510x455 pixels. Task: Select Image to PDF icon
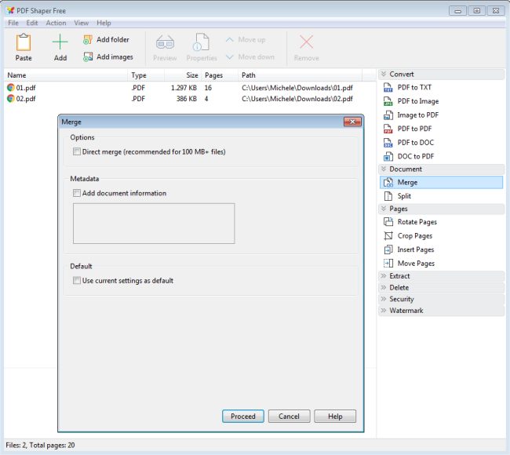[x=388, y=115]
